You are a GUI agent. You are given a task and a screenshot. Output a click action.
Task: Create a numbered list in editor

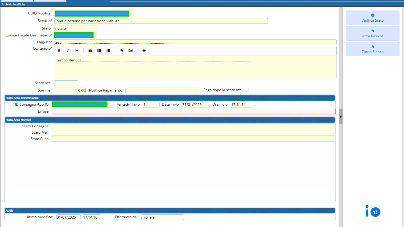(108, 51)
